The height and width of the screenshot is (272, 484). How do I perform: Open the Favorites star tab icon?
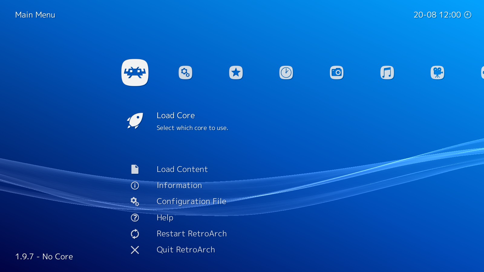pos(236,73)
